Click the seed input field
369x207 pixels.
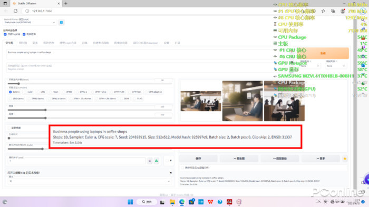(x=76, y=161)
